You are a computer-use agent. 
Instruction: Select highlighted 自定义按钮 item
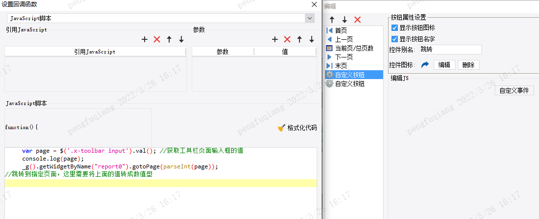coord(354,75)
